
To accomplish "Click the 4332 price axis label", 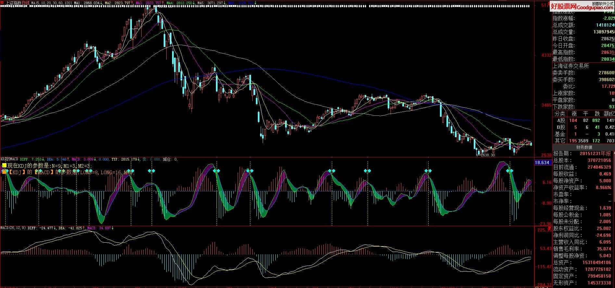I will coord(546,55).
